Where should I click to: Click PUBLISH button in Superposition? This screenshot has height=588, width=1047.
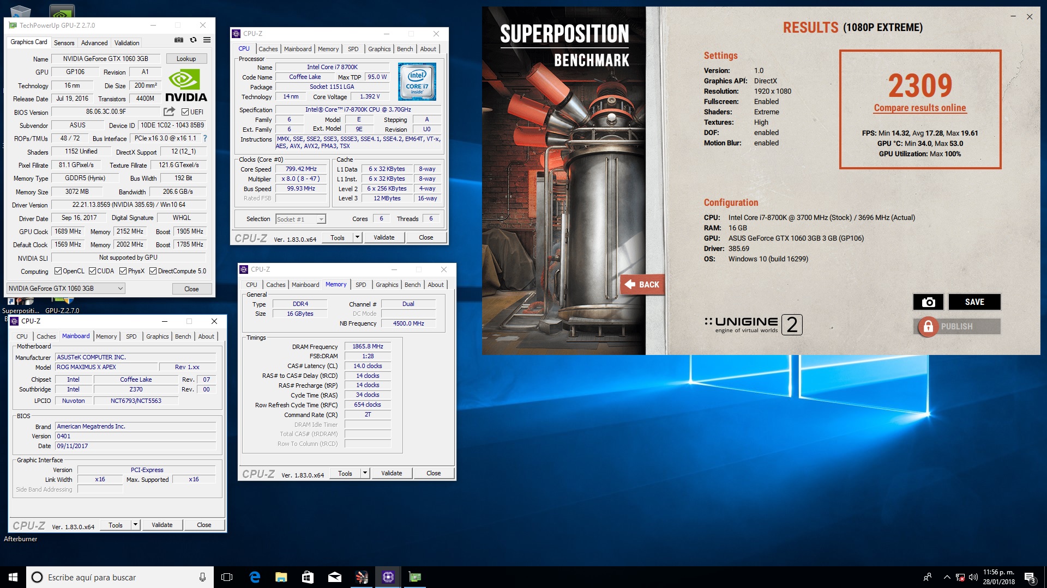point(957,327)
